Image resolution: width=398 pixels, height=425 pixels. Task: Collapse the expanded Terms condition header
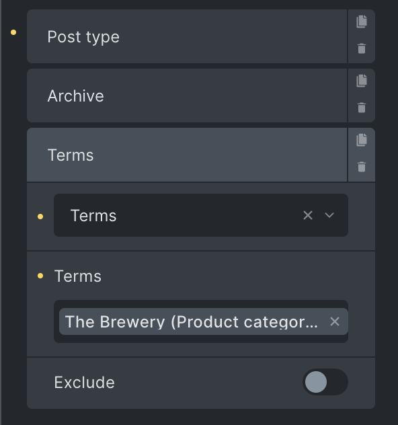[x=187, y=155]
